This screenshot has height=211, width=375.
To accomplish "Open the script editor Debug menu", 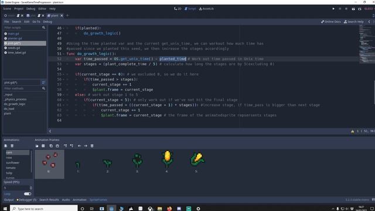I will (47, 22).
